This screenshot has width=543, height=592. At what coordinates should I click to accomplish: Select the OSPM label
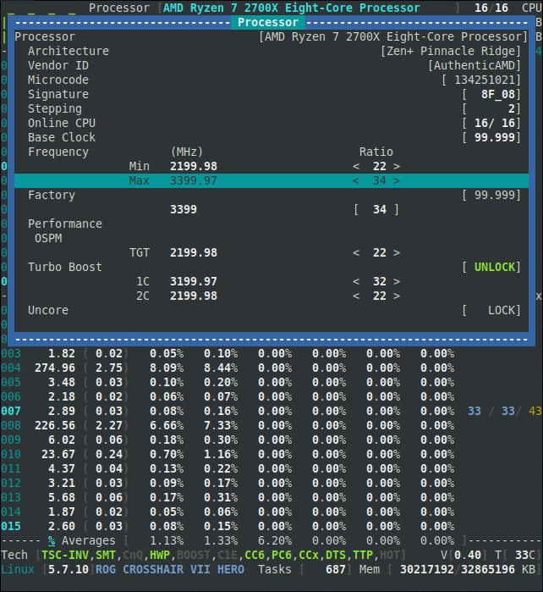tap(48, 239)
